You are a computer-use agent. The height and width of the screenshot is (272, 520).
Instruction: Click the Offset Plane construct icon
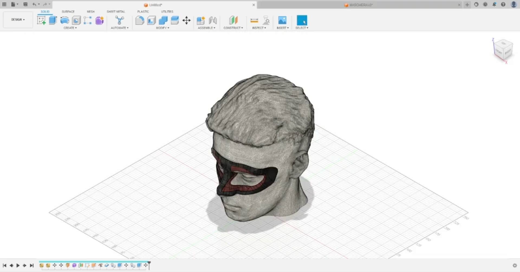coord(233,20)
